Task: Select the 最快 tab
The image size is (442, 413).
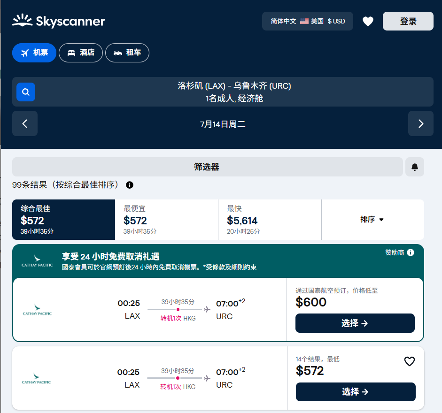Action: point(270,220)
